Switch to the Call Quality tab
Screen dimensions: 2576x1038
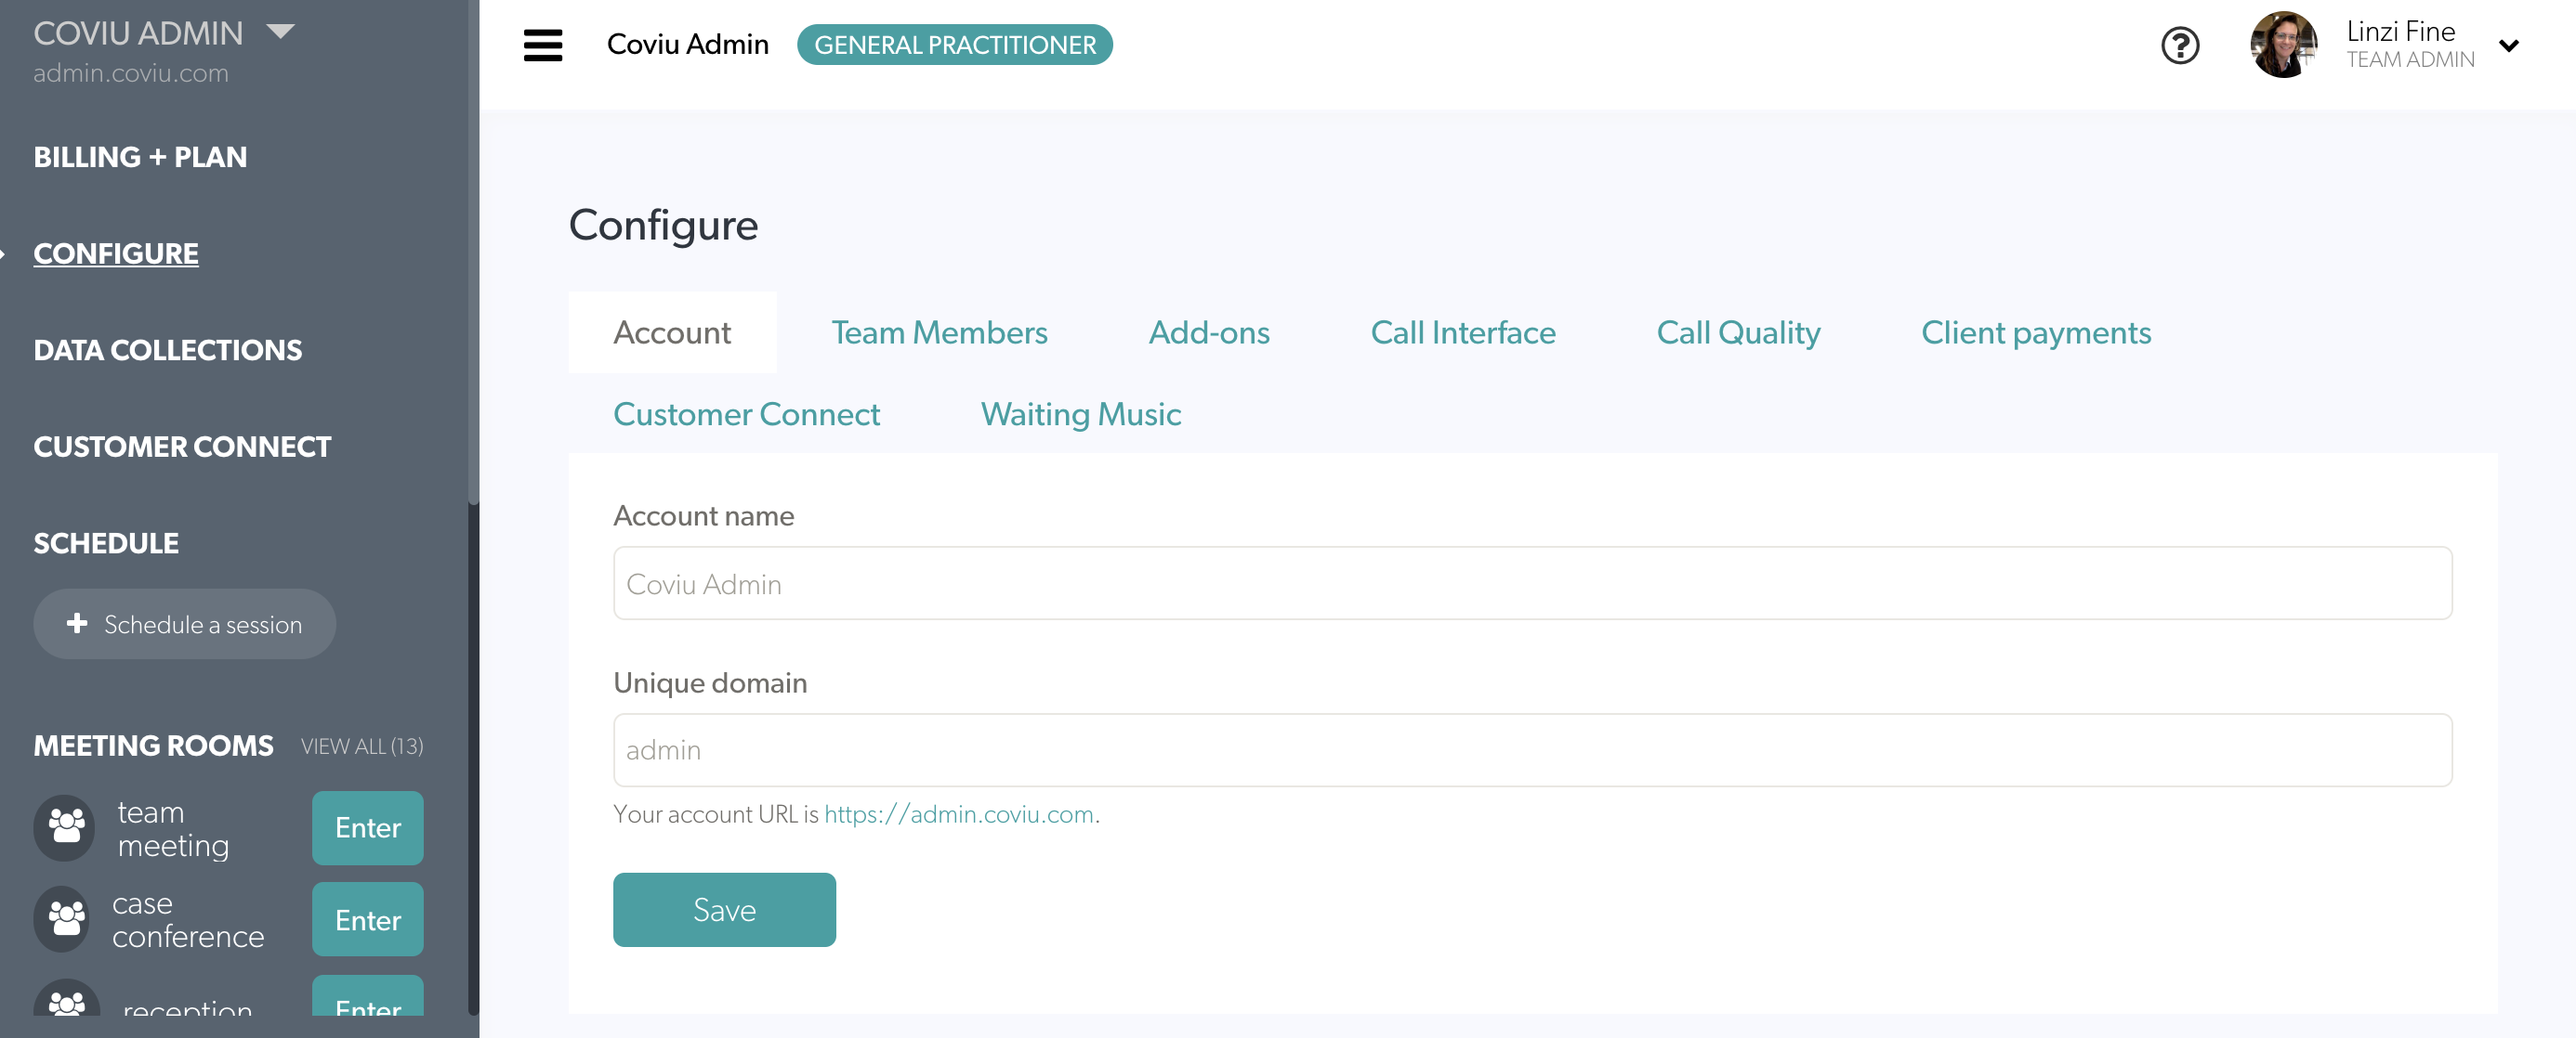(1738, 332)
